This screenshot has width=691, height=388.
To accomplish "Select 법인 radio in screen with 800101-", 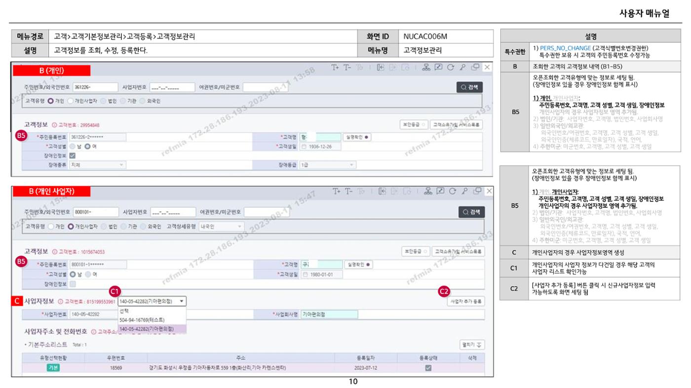I will pos(103,226).
